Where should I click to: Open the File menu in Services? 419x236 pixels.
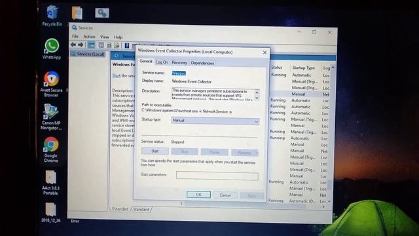click(75, 36)
